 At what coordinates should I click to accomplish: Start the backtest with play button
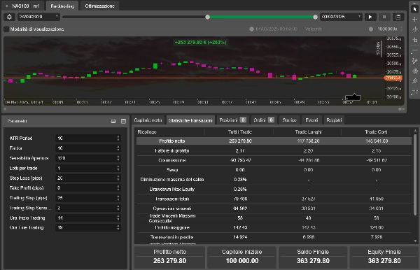(x=370, y=17)
